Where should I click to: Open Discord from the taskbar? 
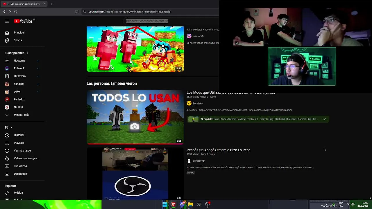(x=182, y=204)
